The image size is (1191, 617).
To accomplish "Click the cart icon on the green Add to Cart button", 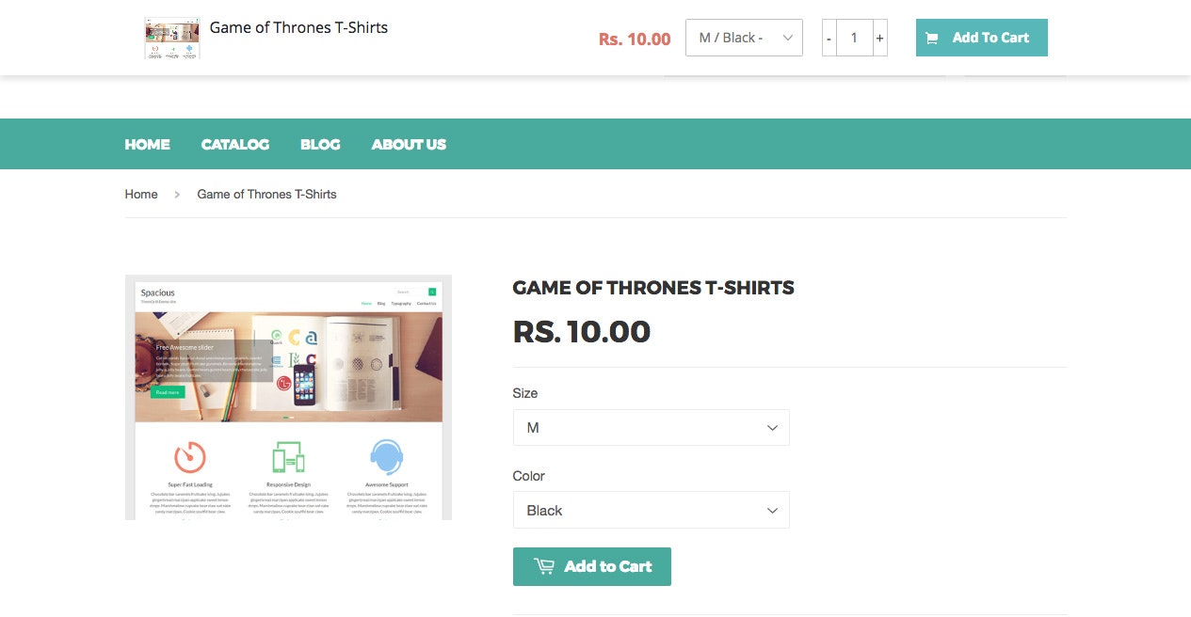I will 544,566.
